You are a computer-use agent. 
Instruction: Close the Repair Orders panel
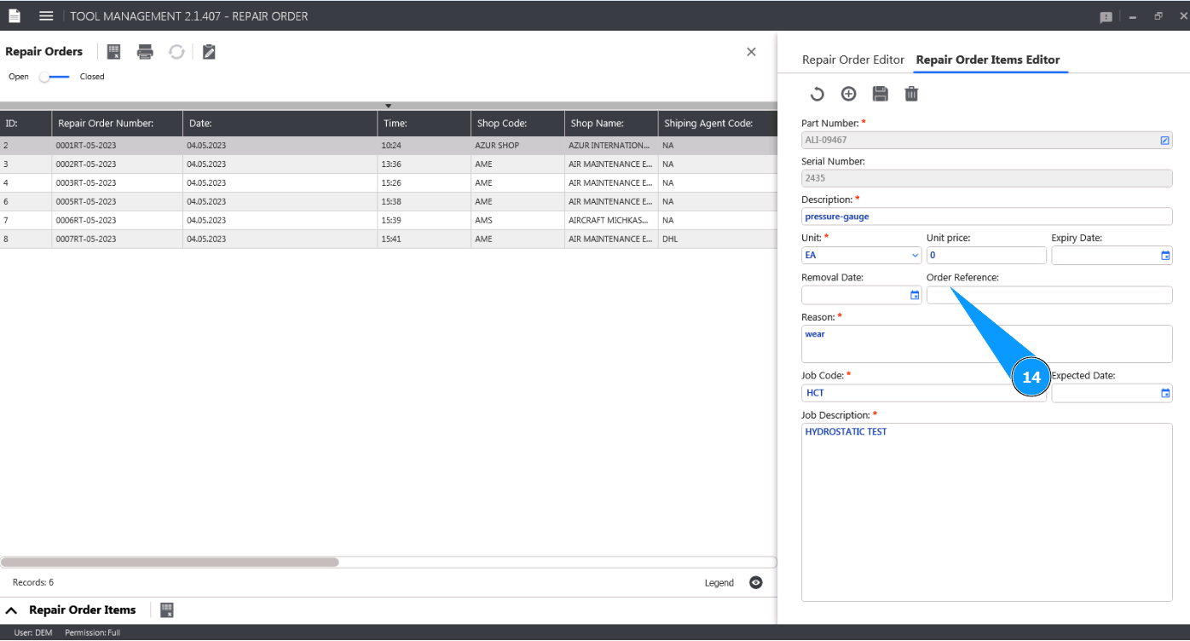751,52
